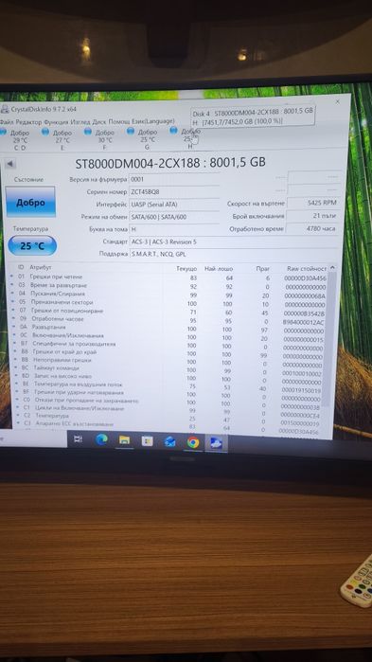Click the Атрибут column header
Screen dimensions: 372x662
tap(41, 267)
